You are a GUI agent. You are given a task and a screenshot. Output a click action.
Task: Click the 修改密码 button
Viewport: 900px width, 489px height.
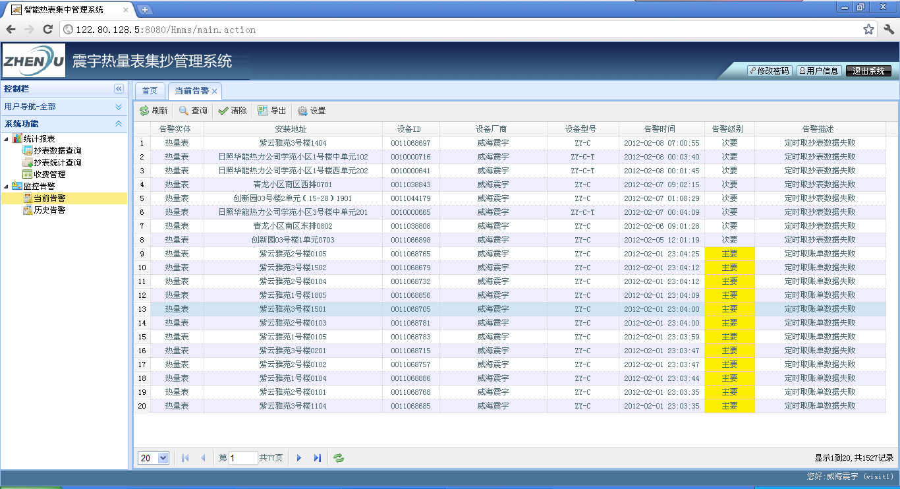coord(768,71)
